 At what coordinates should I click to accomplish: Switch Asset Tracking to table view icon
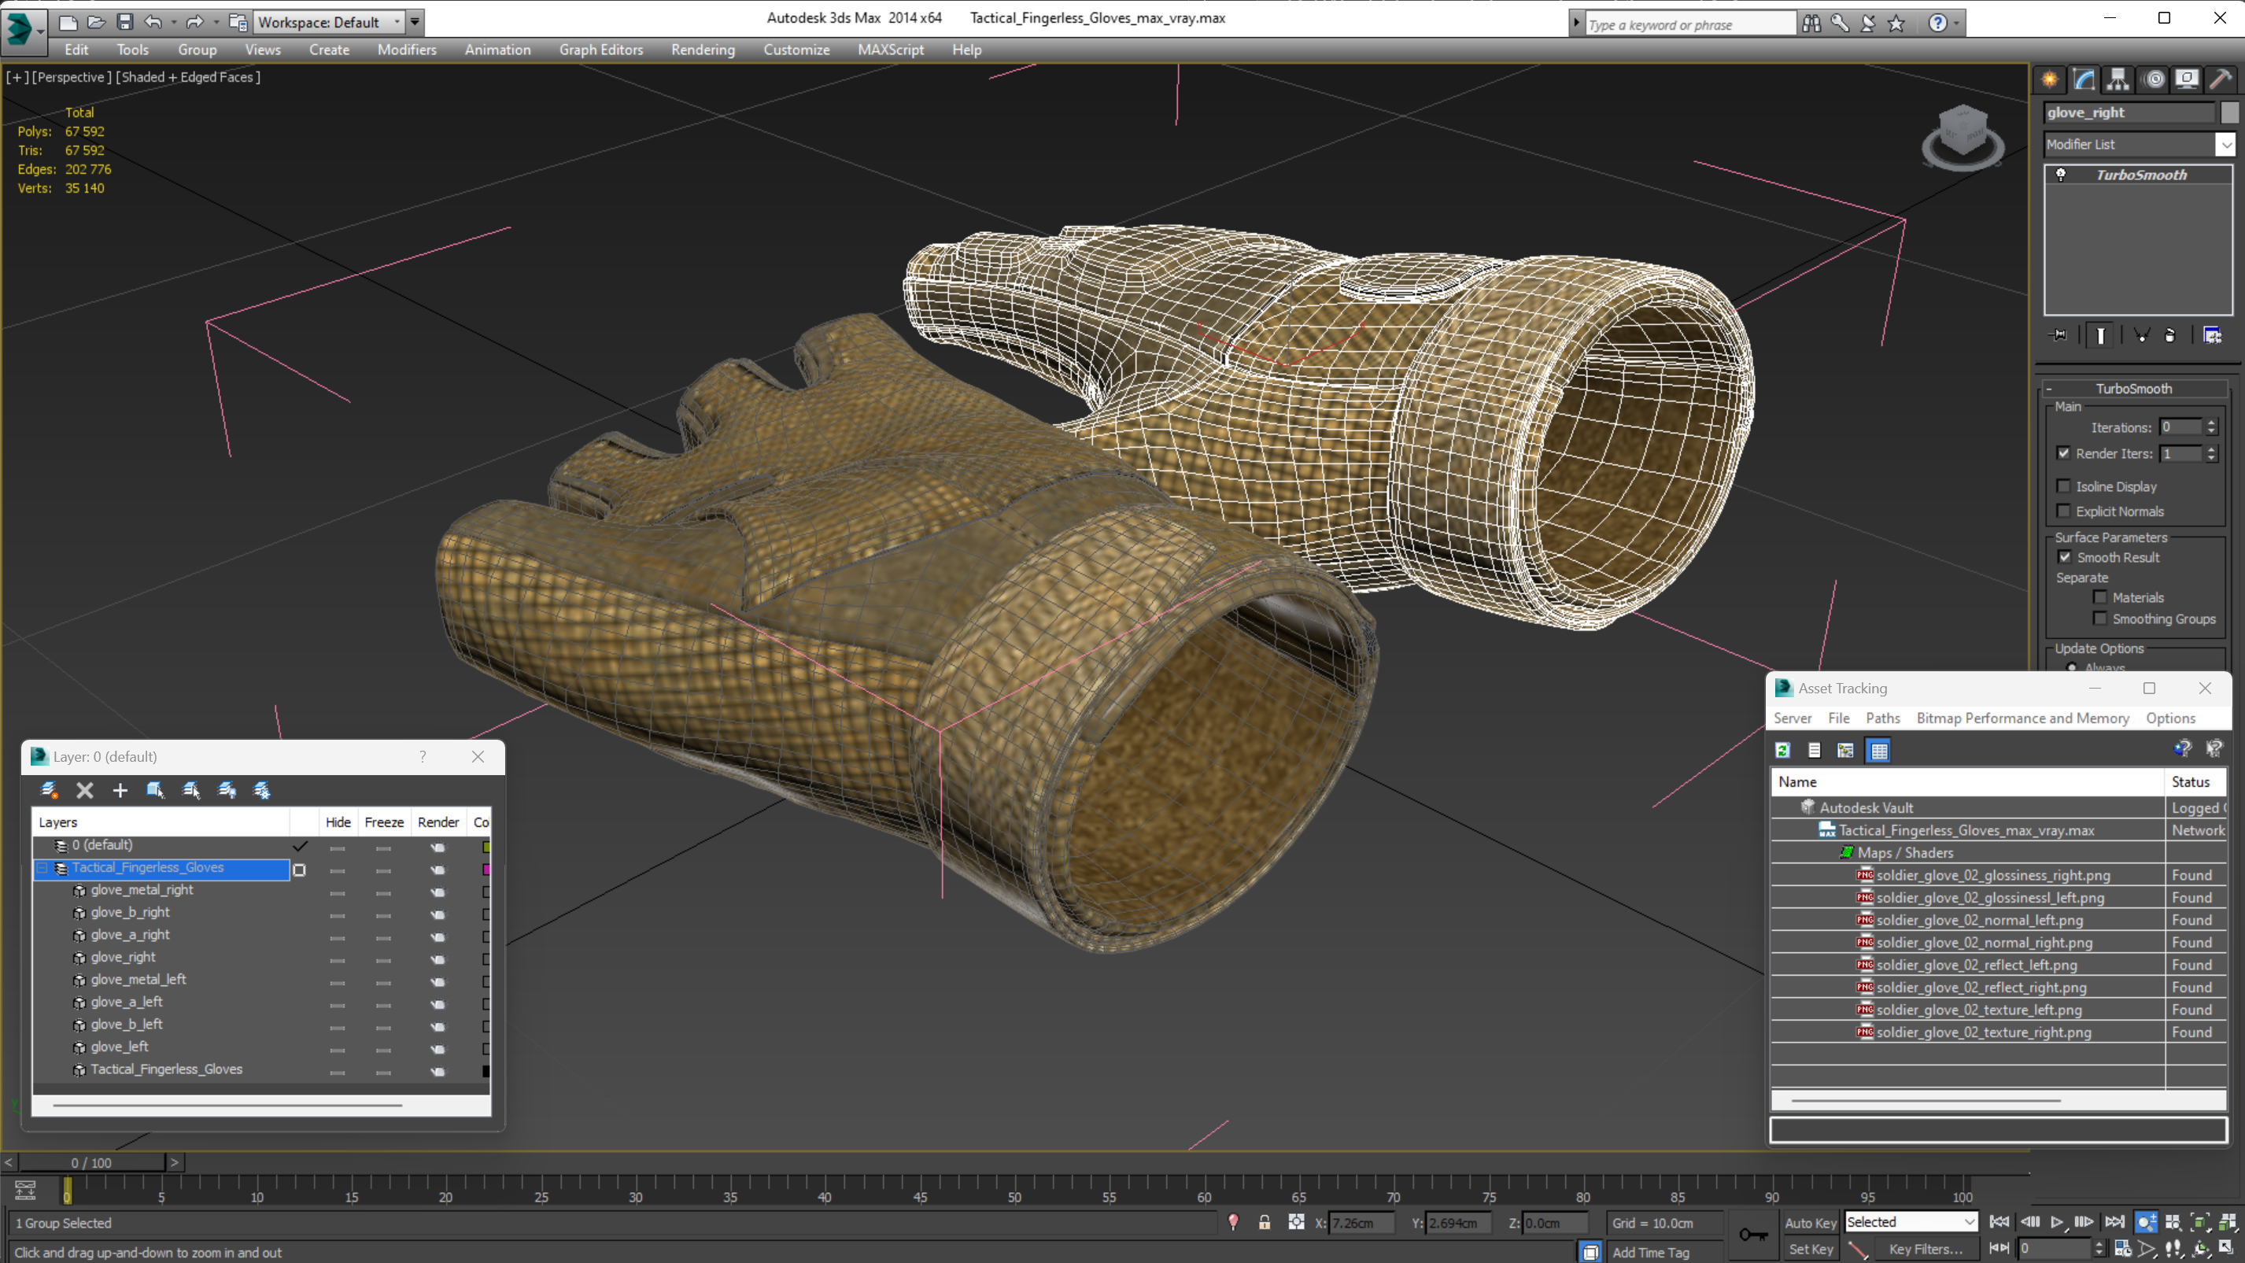click(1879, 750)
